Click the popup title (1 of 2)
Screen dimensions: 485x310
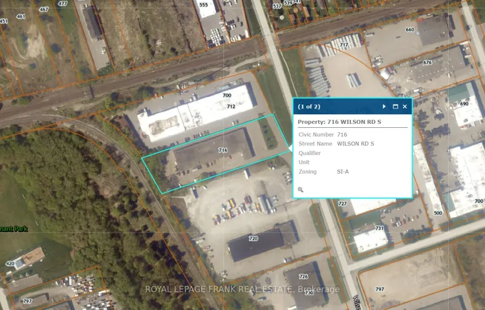[x=309, y=107]
